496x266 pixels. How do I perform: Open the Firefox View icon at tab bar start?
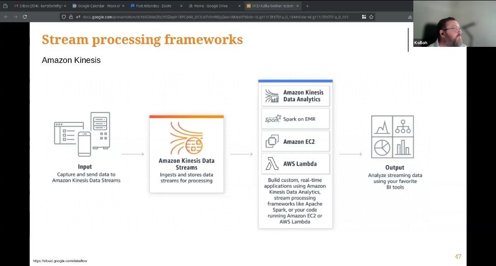[5, 6]
